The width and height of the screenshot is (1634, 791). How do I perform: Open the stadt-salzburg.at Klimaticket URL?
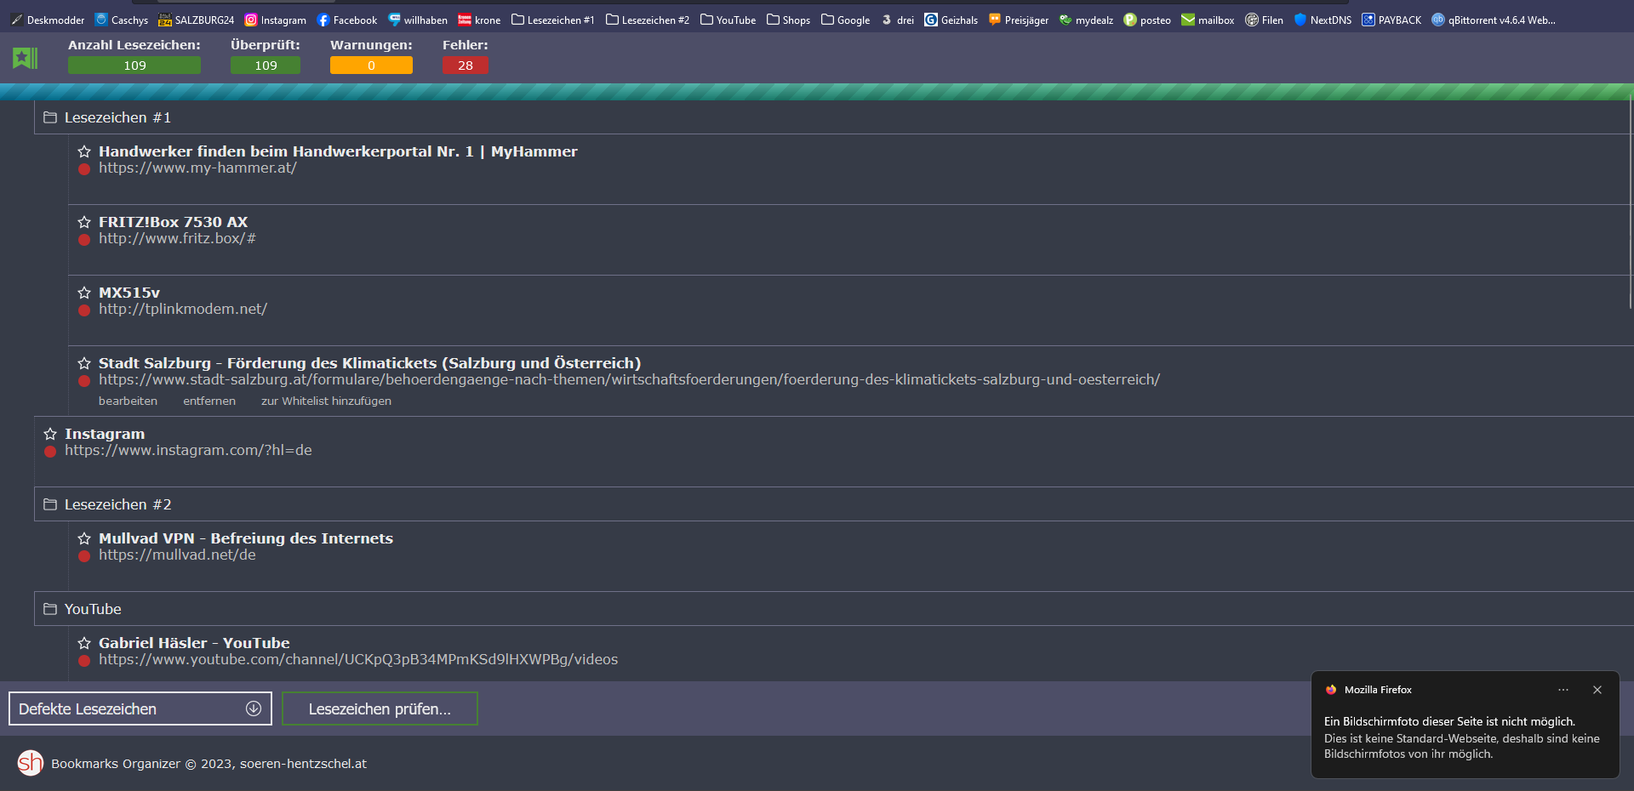coord(629,380)
